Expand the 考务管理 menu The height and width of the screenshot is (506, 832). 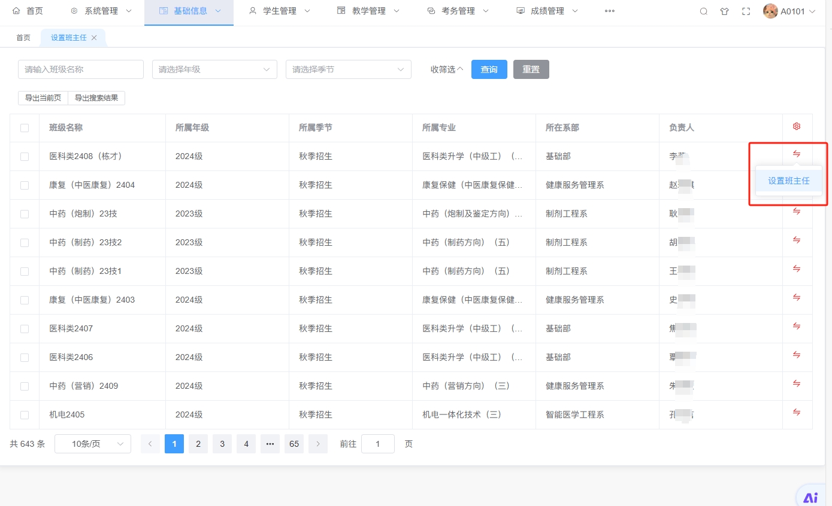[x=458, y=11]
